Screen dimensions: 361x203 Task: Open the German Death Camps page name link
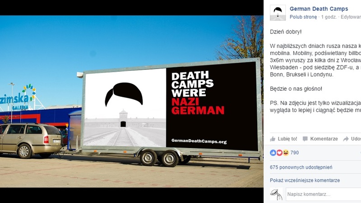point(319,9)
